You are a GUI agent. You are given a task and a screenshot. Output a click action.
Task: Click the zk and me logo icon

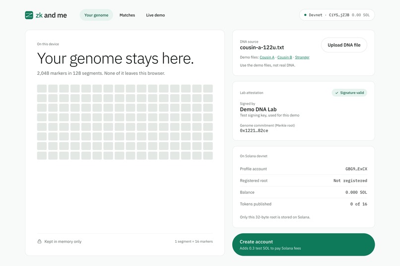click(29, 15)
